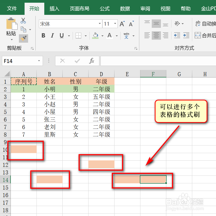
Task: Toggle bold formatting
Action: pyautogui.click(x=43, y=35)
